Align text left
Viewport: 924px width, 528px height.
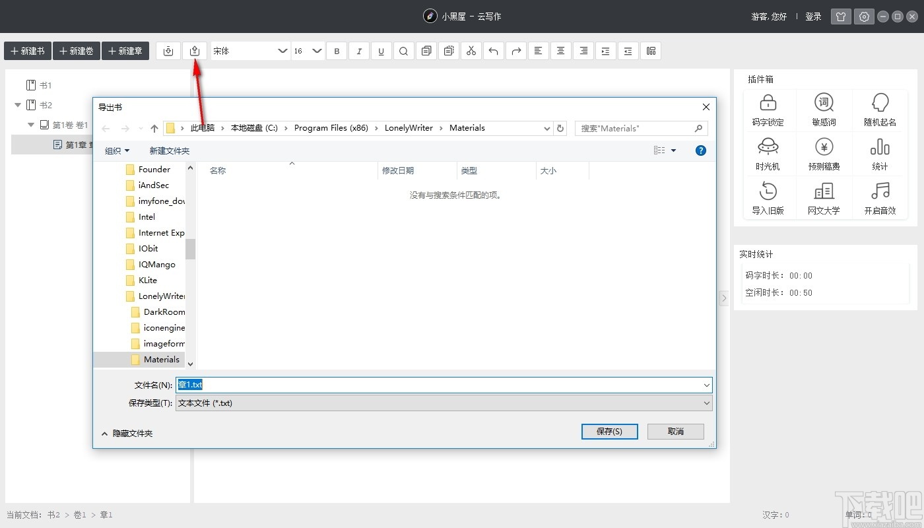pos(538,51)
